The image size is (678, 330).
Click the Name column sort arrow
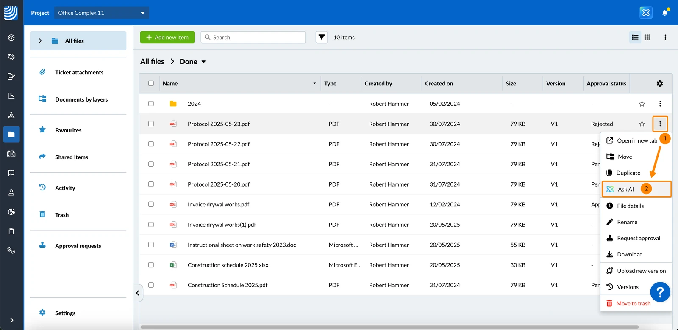click(314, 84)
